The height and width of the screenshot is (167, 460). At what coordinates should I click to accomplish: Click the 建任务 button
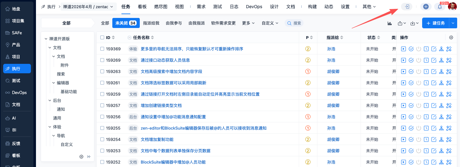[435, 23]
